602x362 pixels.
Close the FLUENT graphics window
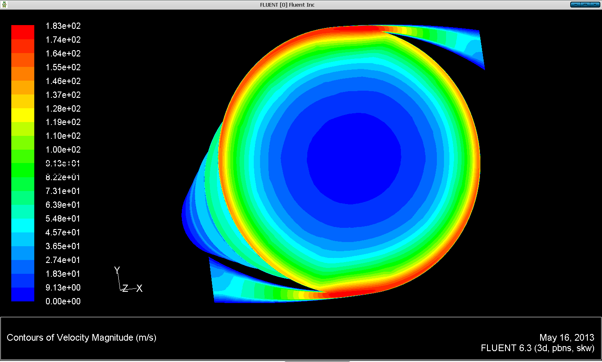[594, 5]
